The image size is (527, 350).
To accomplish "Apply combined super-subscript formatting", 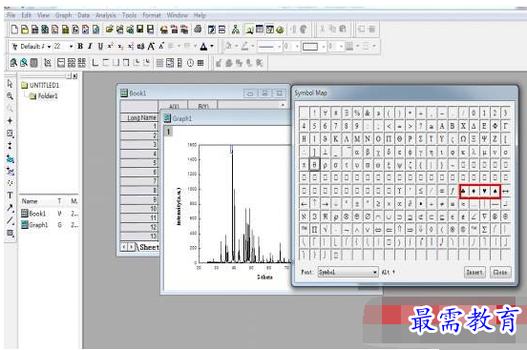I will [131, 47].
